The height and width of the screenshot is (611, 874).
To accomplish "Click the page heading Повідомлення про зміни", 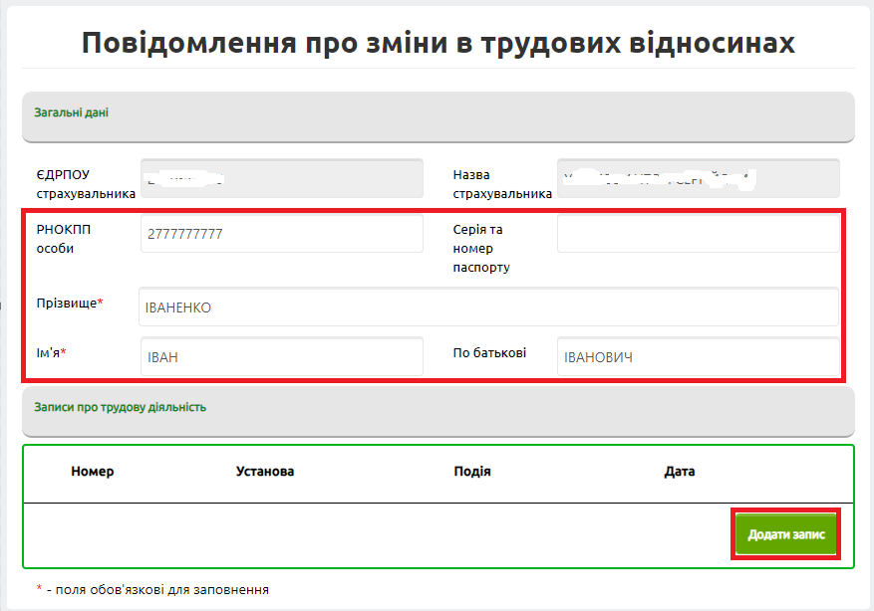I will (x=437, y=43).
